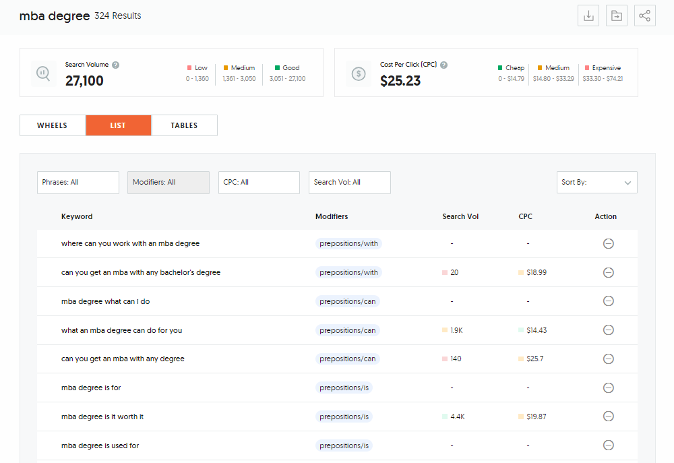Click the export to folder icon
This screenshot has height=463, width=674.
(x=617, y=16)
